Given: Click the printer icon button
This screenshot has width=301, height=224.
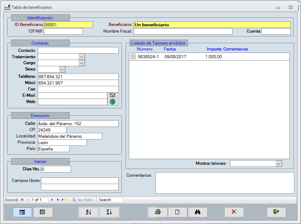Looking at the screenshot, I should pos(158,212).
